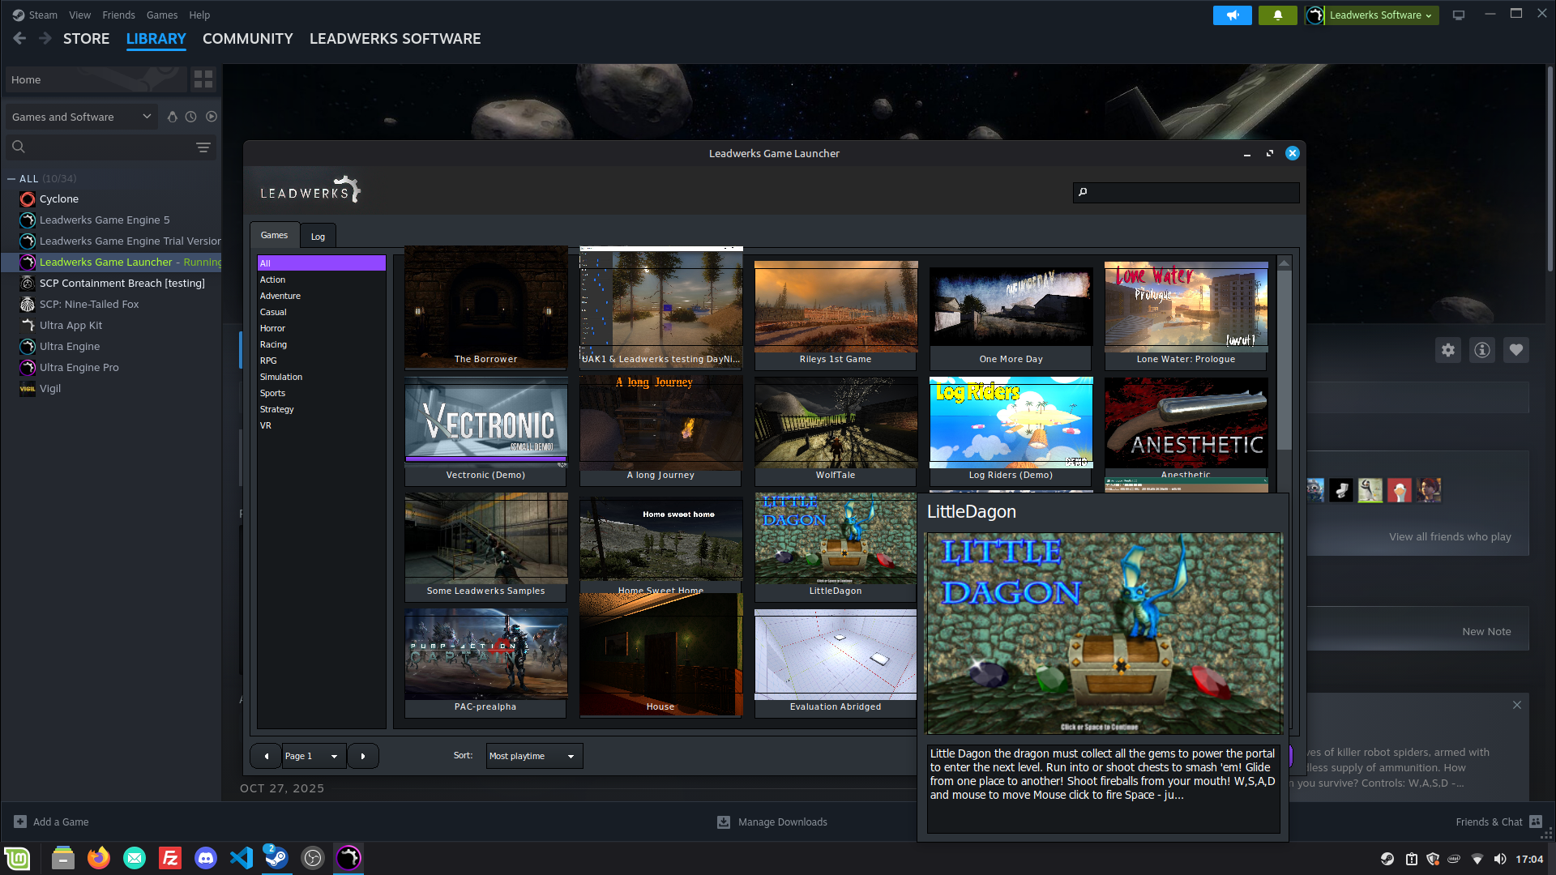Select the Vectronic (Demo) game thumbnail
This screenshot has height=875, width=1556.
tap(485, 423)
